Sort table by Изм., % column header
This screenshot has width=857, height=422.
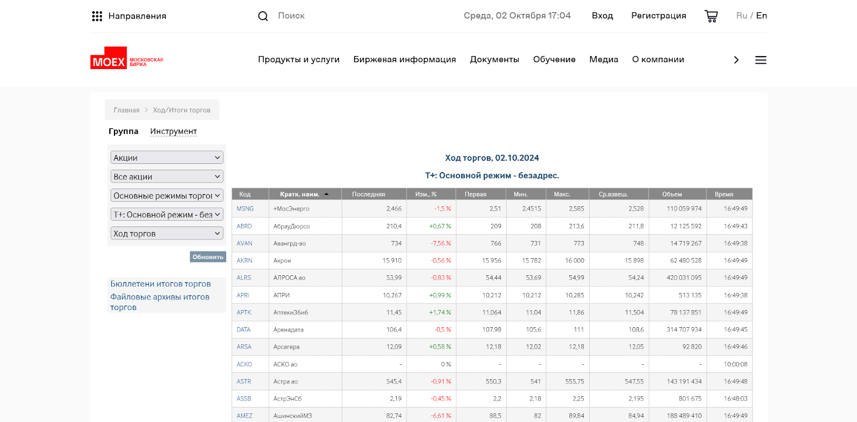pos(426,194)
